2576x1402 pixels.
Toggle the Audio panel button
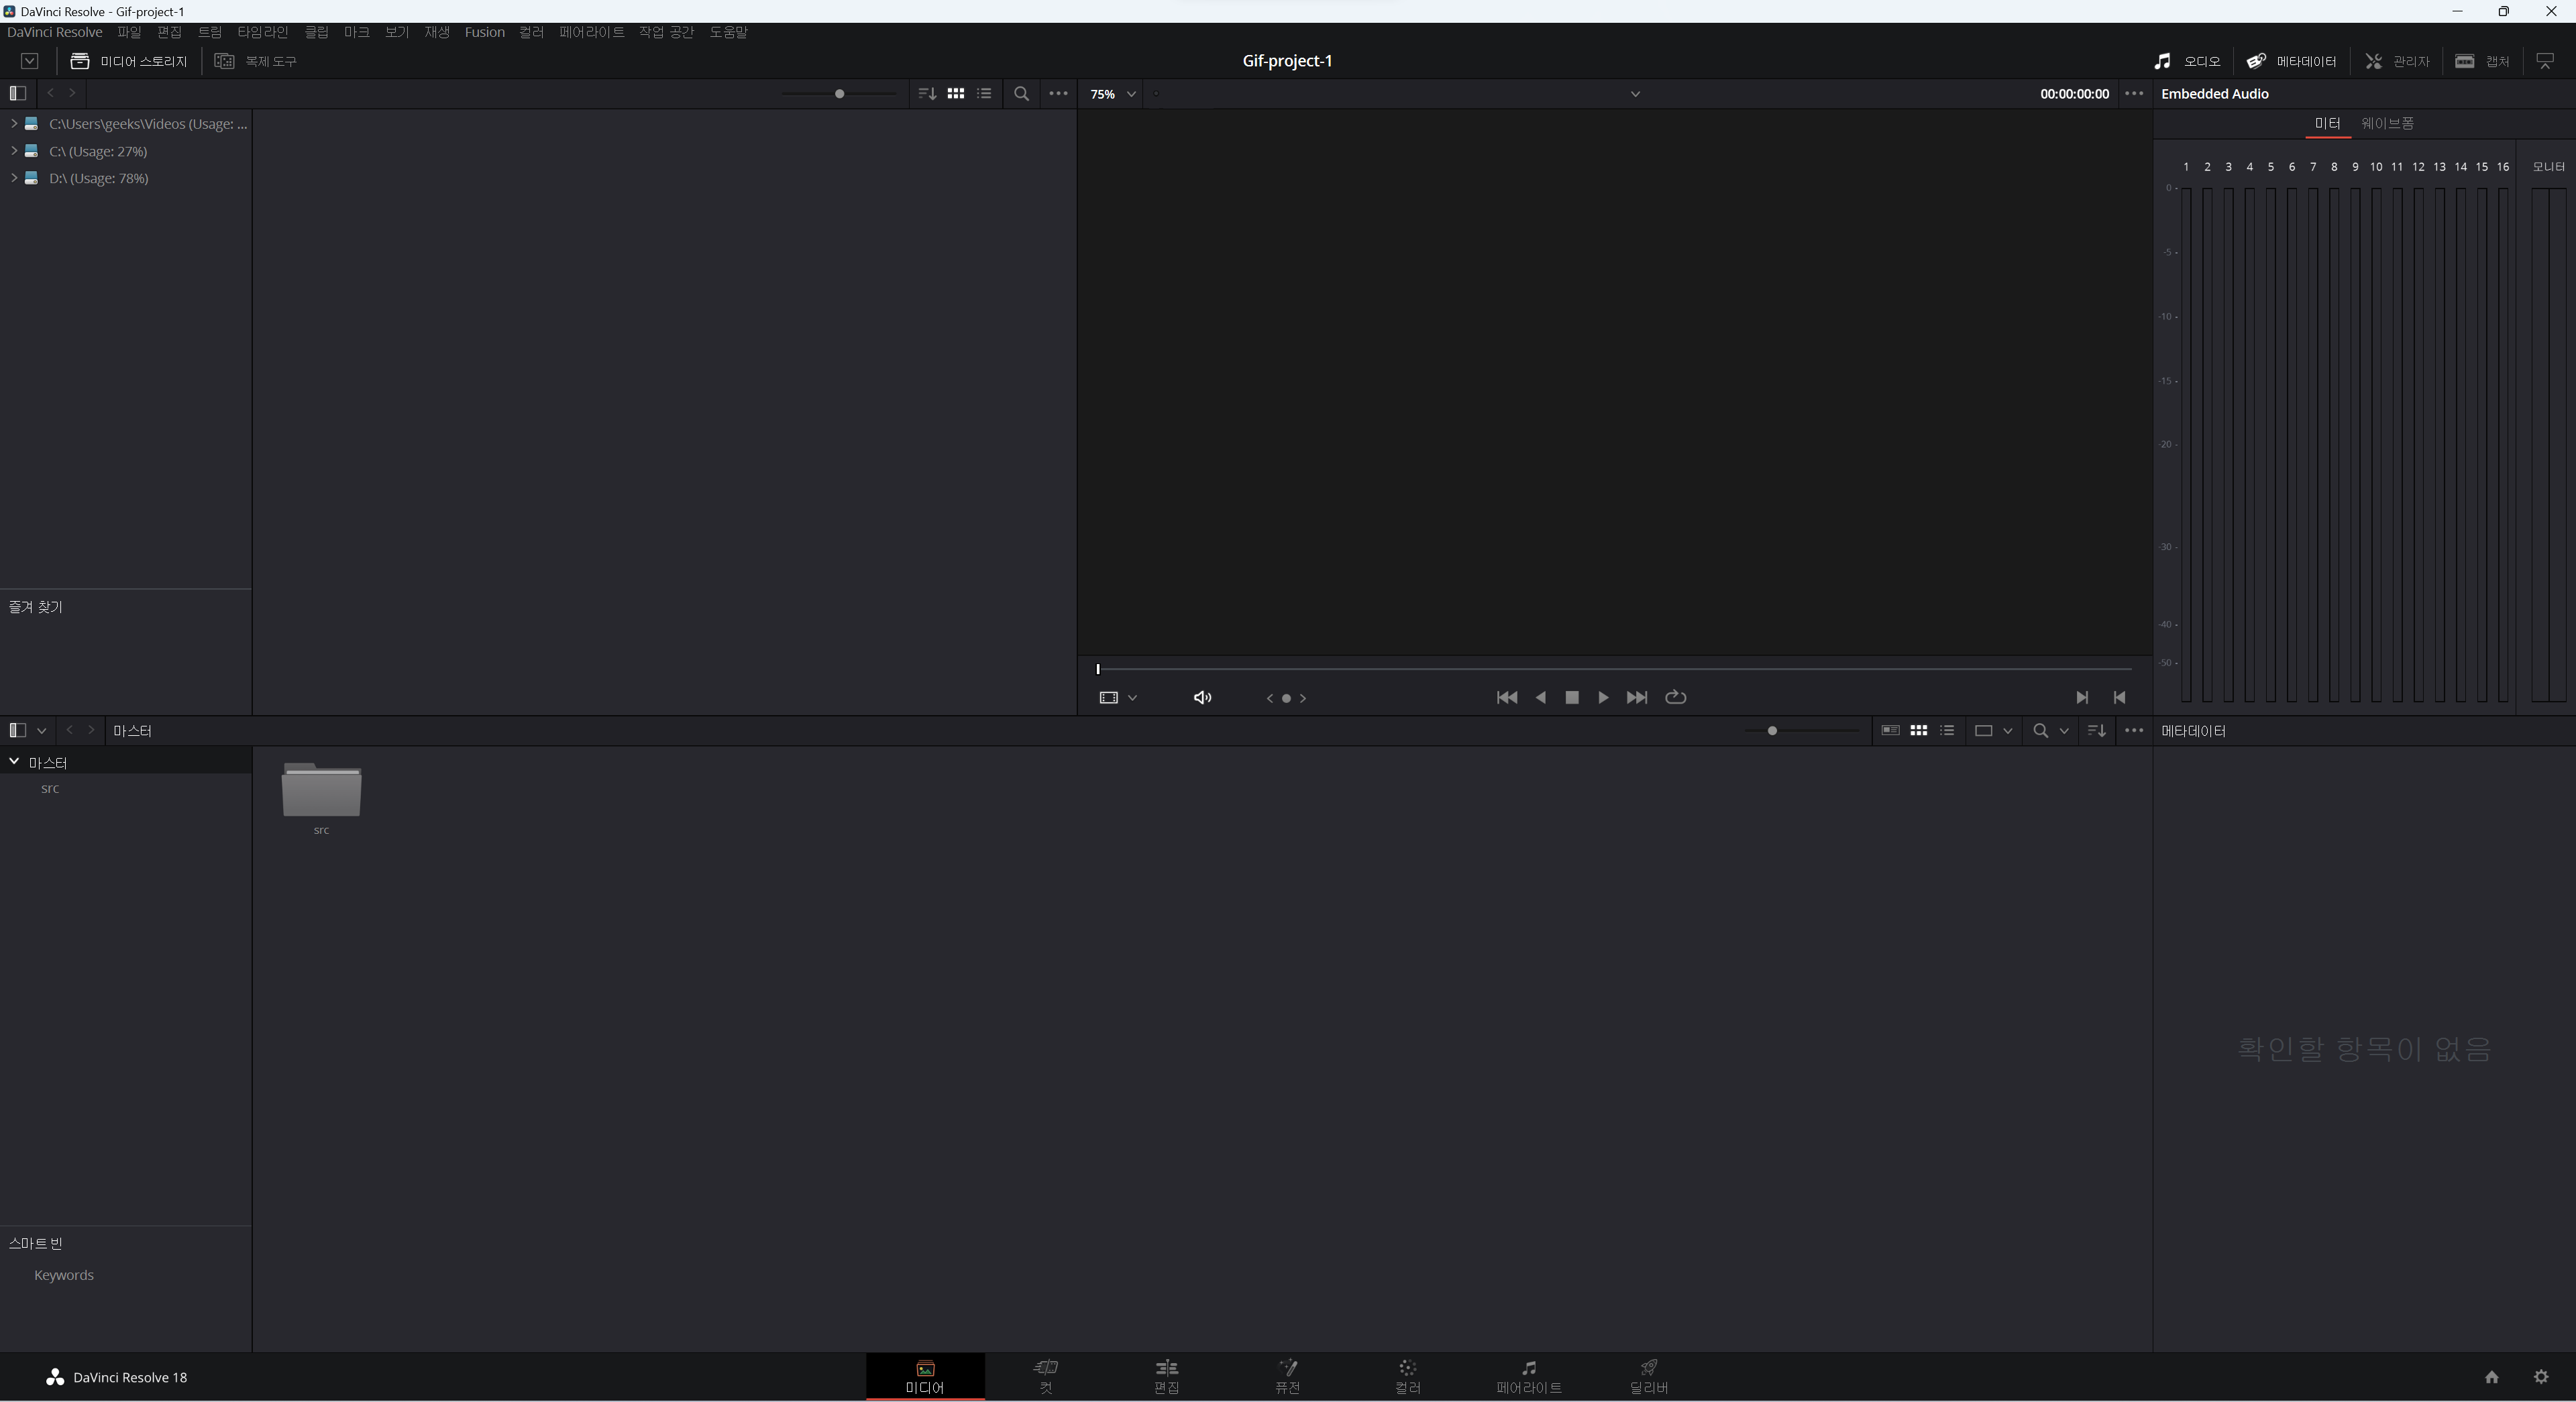2187,61
